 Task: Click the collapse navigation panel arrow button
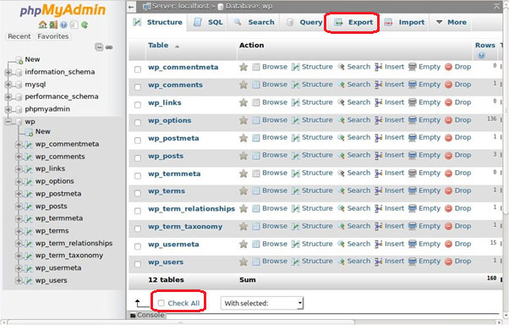tap(131, 7)
